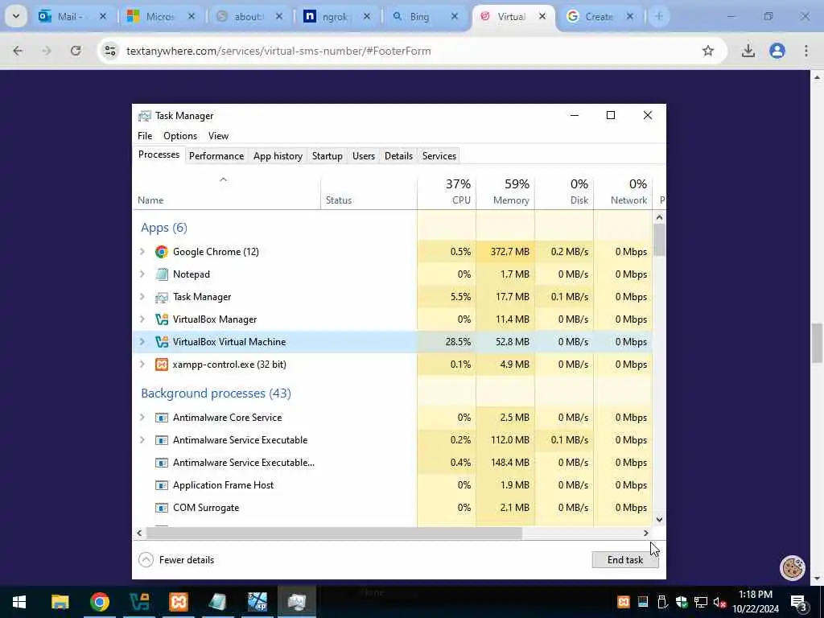The height and width of the screenshot is (618, 824).
Task: Open XAMPP from the taskbar
Action: [x=178, y=602]
